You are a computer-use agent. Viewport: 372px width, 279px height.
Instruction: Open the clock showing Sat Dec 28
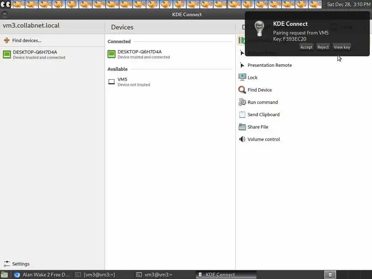[x=348, y=4]
